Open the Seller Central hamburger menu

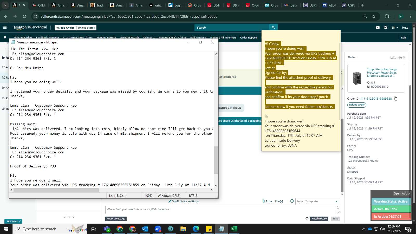click(5, 28)
